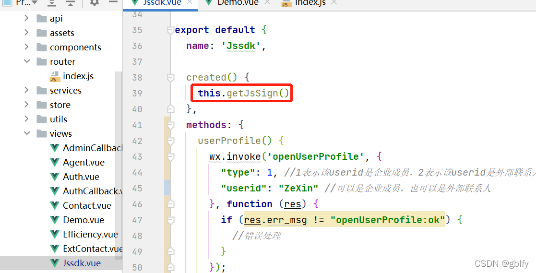Screen dimensions: 536x273
Task: Fold methods block at line 41
Action: (x=170, y=125)
